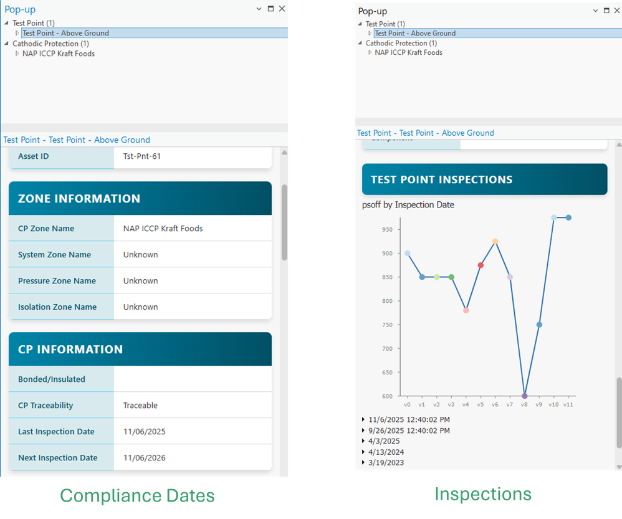
Task: Click the v3 green data point
Action: [451, 277]
